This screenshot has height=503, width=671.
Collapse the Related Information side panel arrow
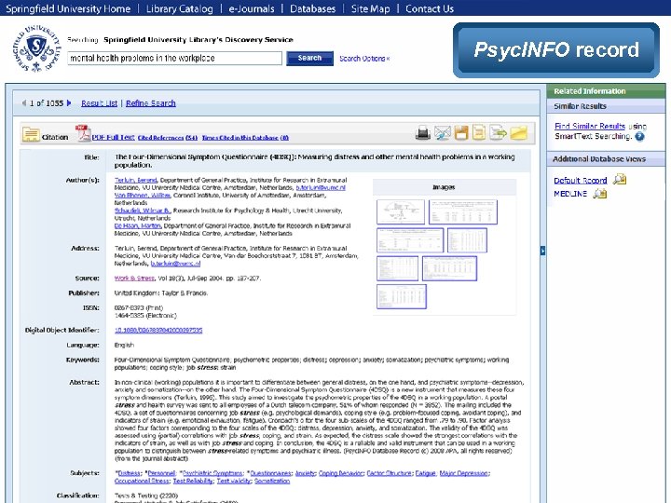click(x=542, y=251)
